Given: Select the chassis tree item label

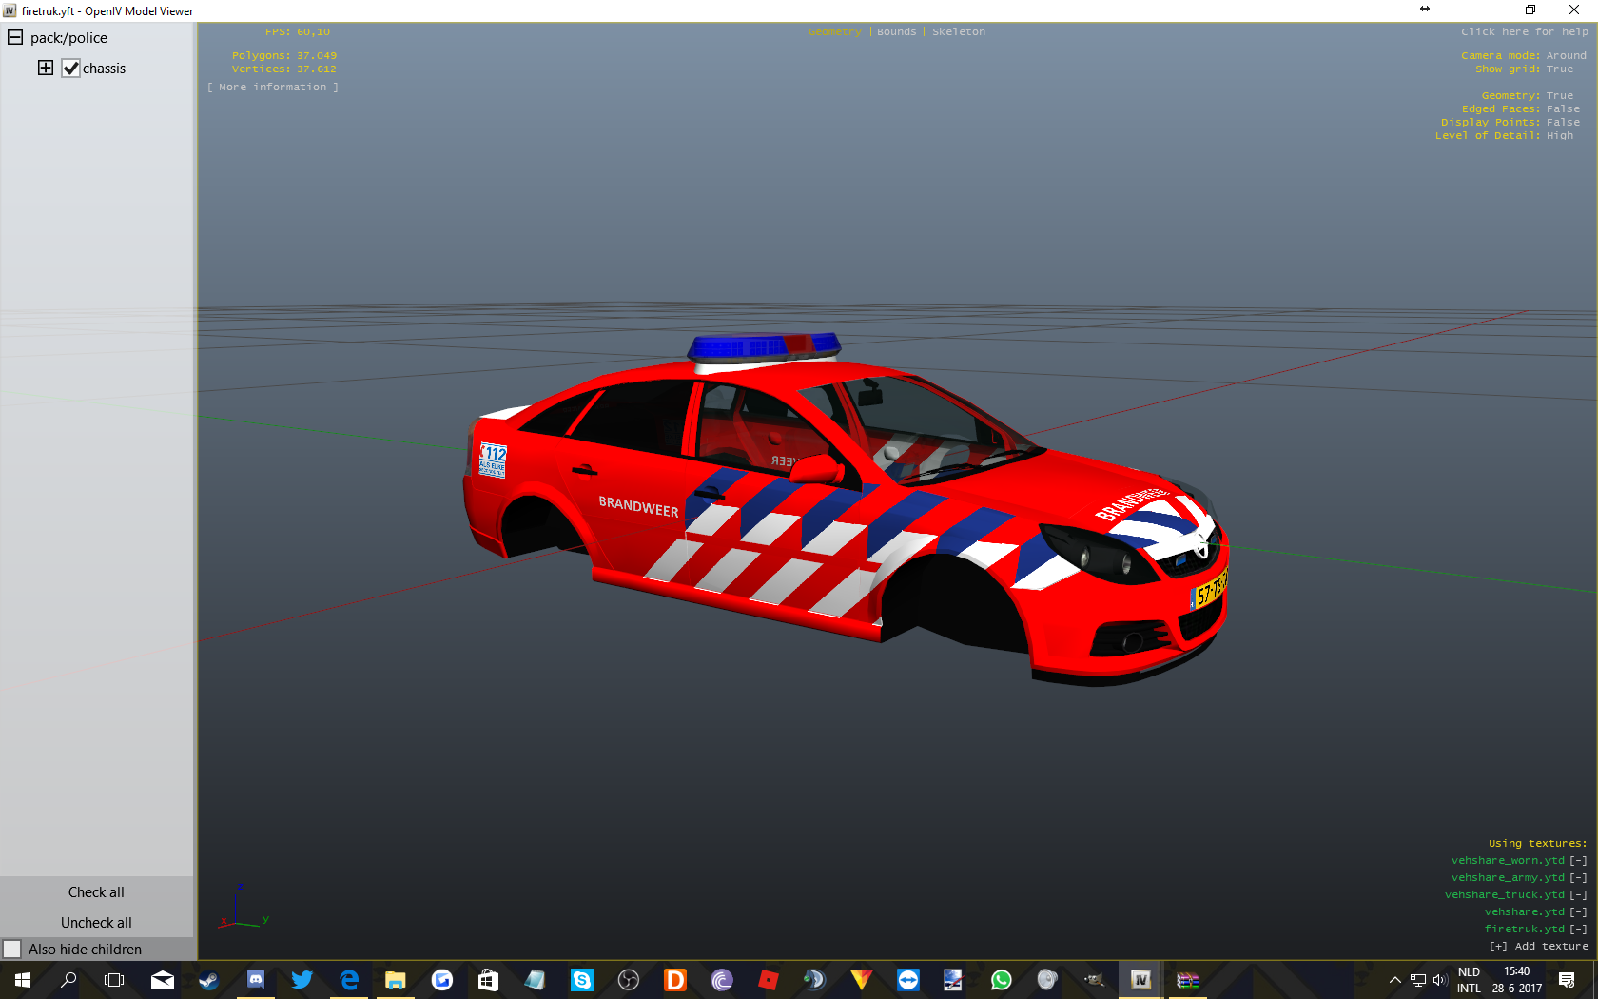Looking at the screenshot, I should pyautogui.click(x=104, y=69).
